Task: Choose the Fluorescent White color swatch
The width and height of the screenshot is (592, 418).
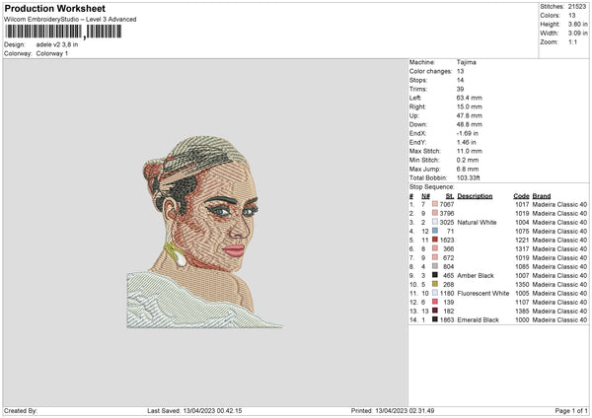Action: pyautogui.click(x=435, y=293)
